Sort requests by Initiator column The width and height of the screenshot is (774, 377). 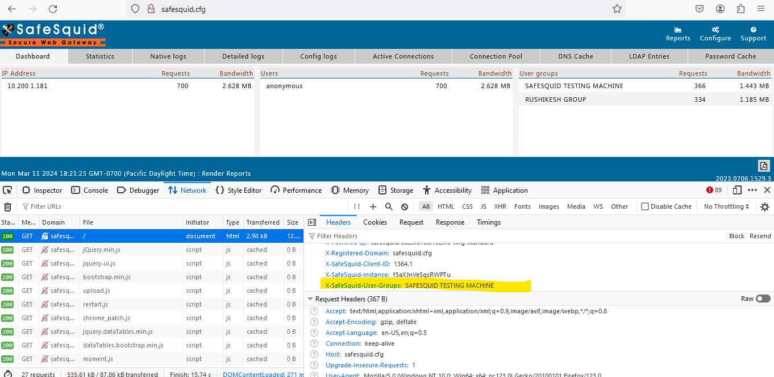click(203, 222)
